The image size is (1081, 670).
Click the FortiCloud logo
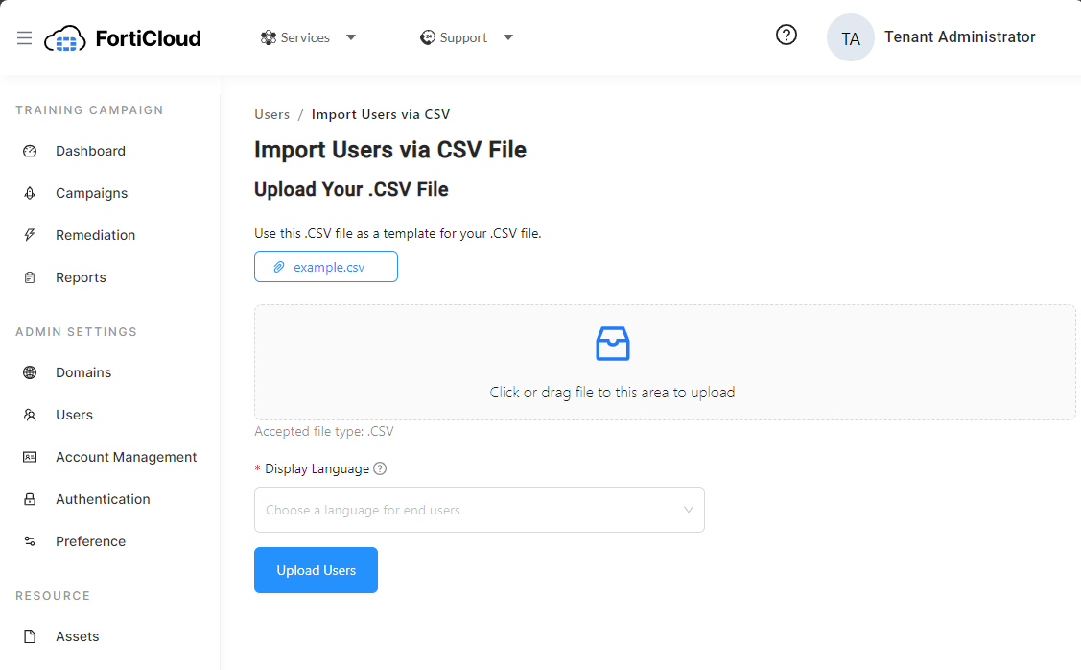123,37
